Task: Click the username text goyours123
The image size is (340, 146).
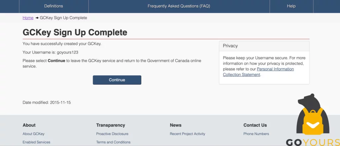Action: click(x=67, y=52)
